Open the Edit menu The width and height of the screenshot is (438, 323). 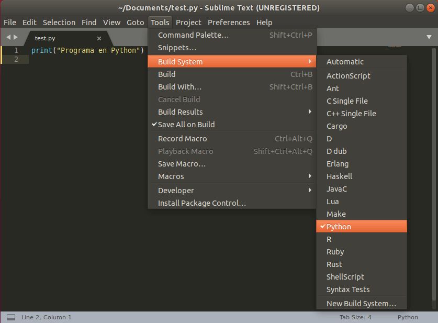pos(29,23)
